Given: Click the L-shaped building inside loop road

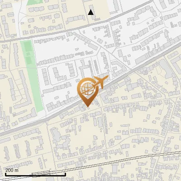Looking at the screenshot, I should [57, 74].
